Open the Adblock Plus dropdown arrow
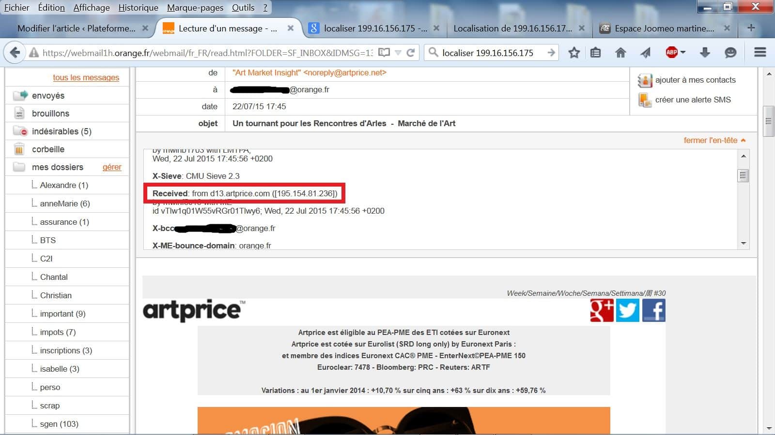Viewport: 775px width, 435px height. click(683, 52)
